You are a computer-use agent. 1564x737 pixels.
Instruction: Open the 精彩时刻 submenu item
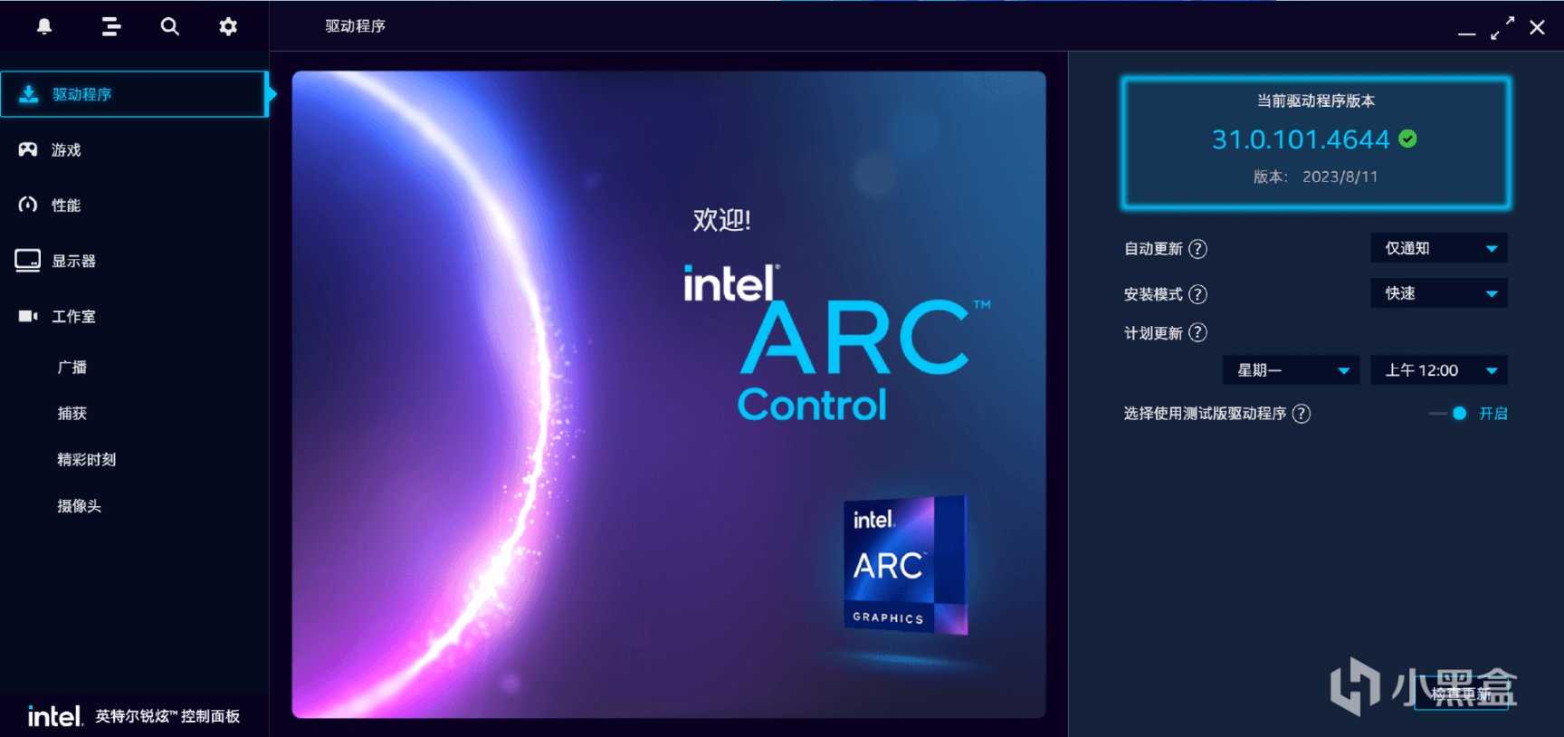click(87, 460)
